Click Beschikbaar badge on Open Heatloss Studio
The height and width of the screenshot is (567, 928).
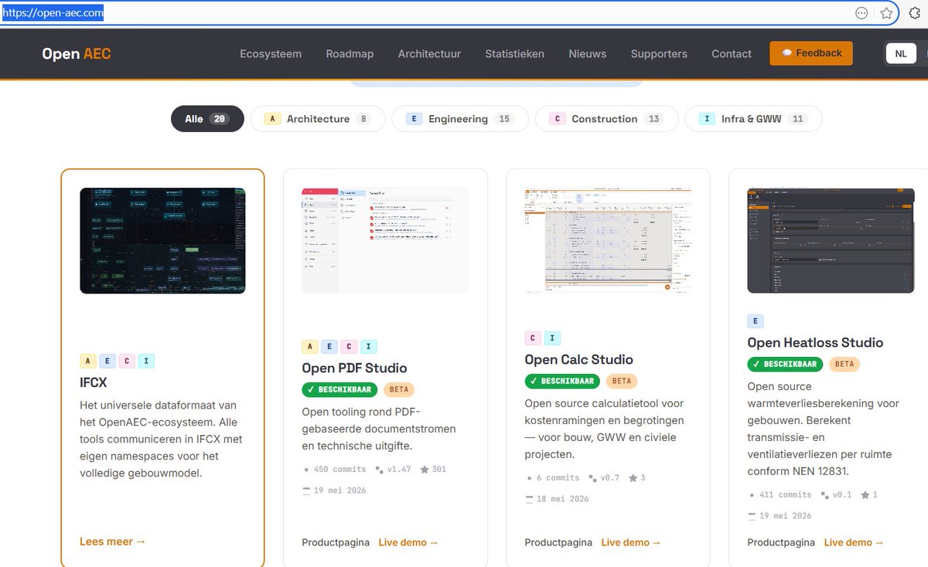coord(785,364)
